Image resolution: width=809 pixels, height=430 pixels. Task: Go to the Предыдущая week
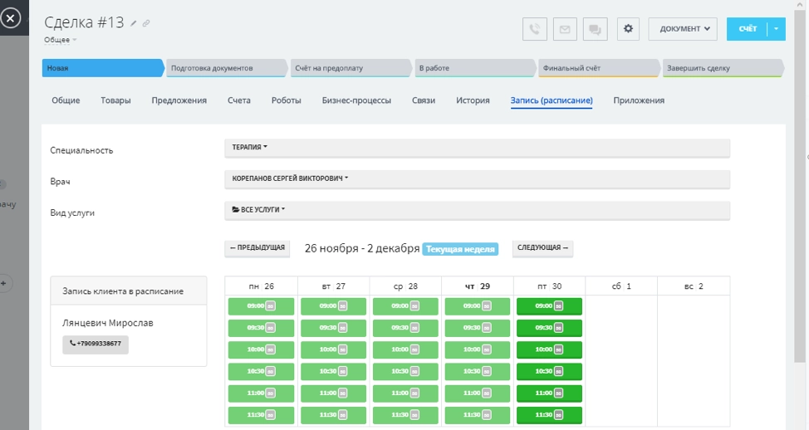click(x=257, y=248)
